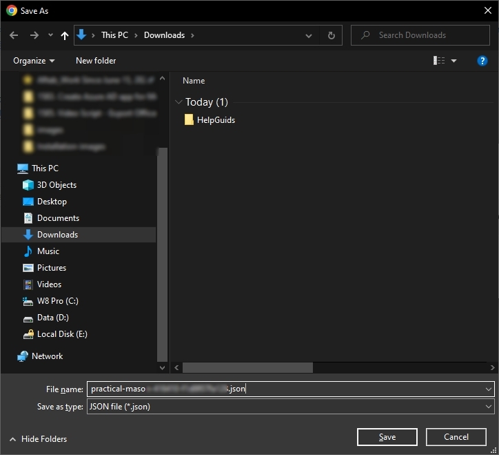The height and width of the screenshot is (455, 499).
Task: Collapse the Today (1) group
Action: pyautogui.click(x=179, y=102)
